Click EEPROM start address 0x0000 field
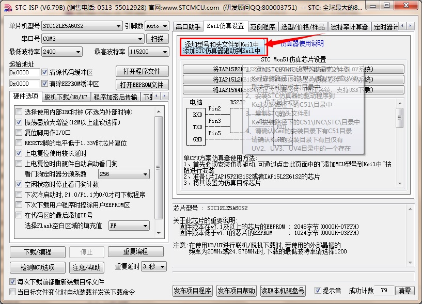 pyautogui.click(x=24, y=84)
